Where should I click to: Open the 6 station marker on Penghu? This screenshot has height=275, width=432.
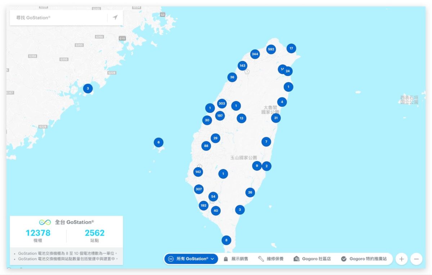tap(158, 142)
